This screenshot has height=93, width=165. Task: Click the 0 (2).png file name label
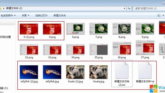(x=29, y=37)
